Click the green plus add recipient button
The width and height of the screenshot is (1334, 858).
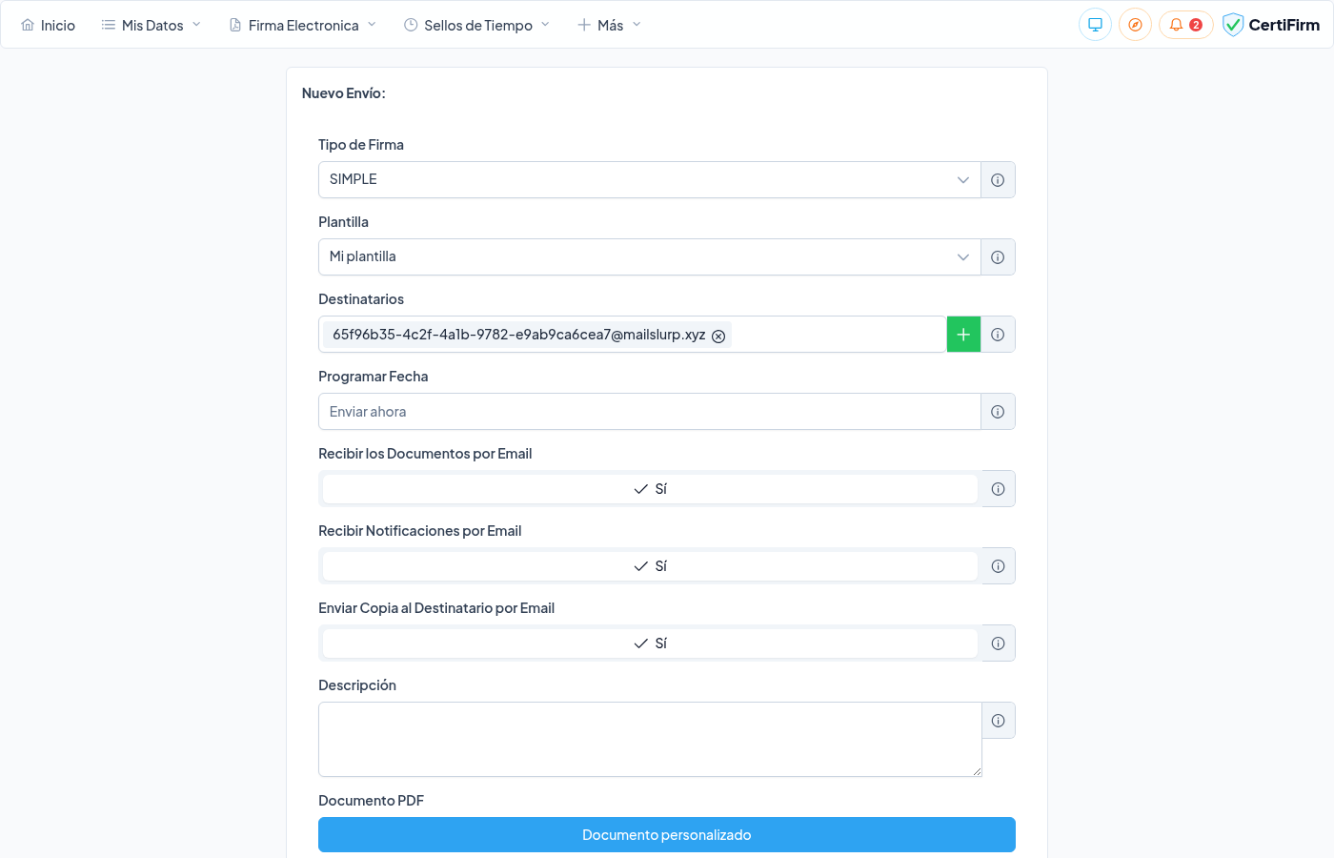(x=963, y=335)
